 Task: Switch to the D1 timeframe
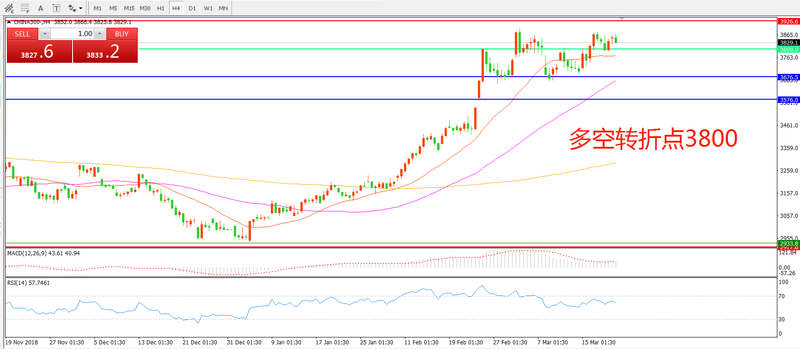pos(192,8)
